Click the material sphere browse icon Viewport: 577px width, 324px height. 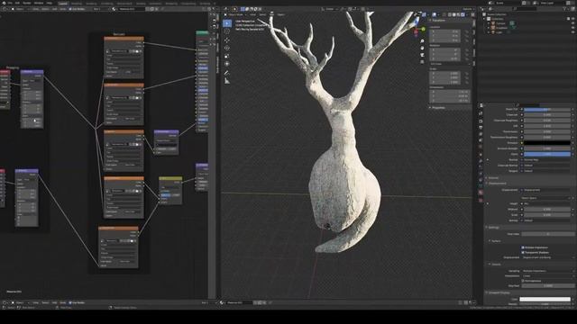point(114,9)
